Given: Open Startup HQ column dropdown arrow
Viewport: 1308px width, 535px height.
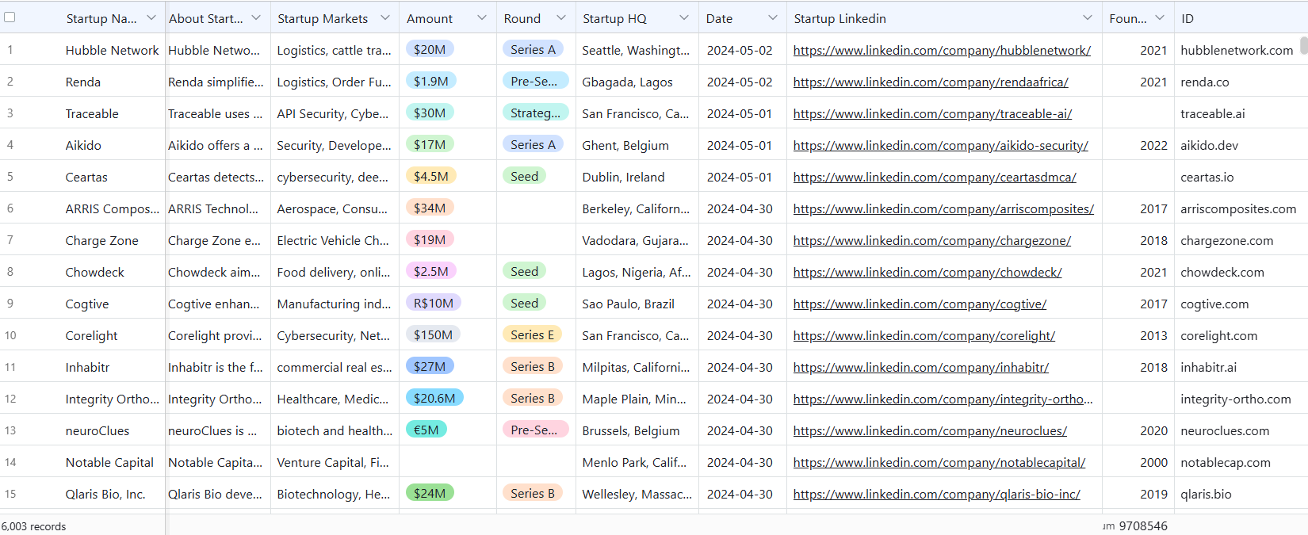Looking at the screenshot, I should [684, 17].
